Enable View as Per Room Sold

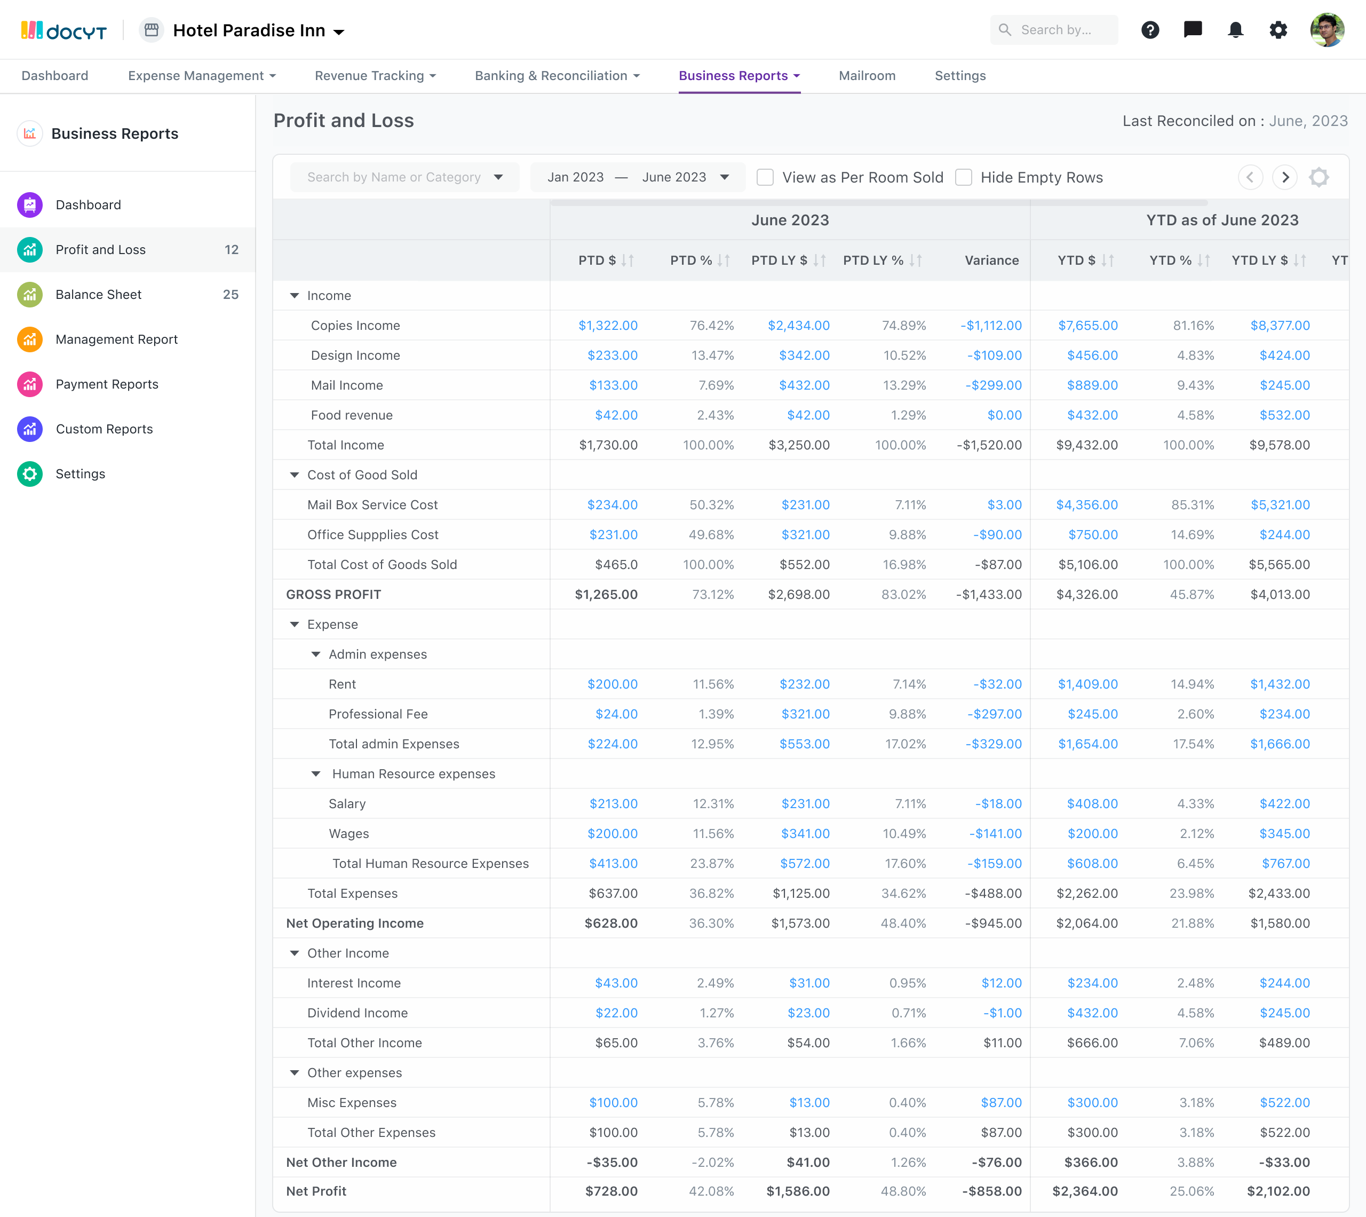pyautogui.click(x=765, y=177)
